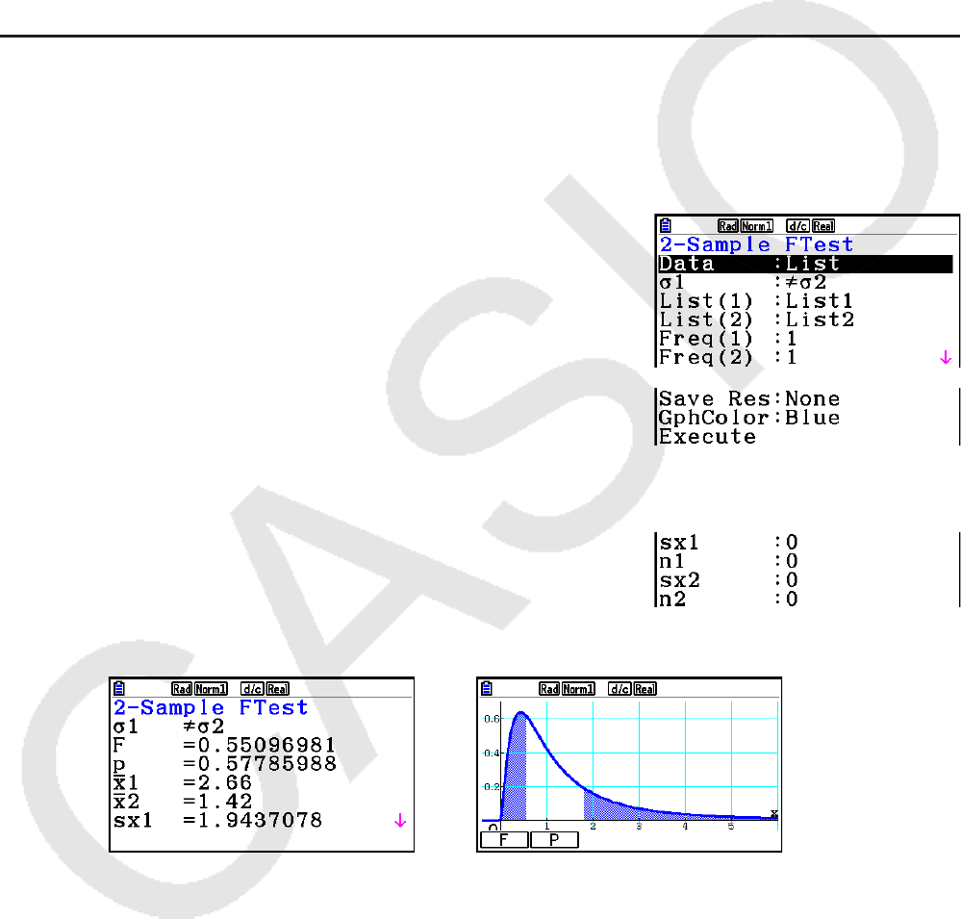Viewport: 961px width, 919px height.
Task: Click the sx1 =1.9437078 result line
Action: (x=217, y=820)
